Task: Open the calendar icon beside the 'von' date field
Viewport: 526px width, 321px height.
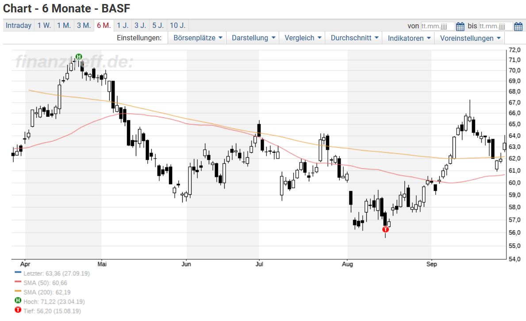Action: tap(460, 26)
